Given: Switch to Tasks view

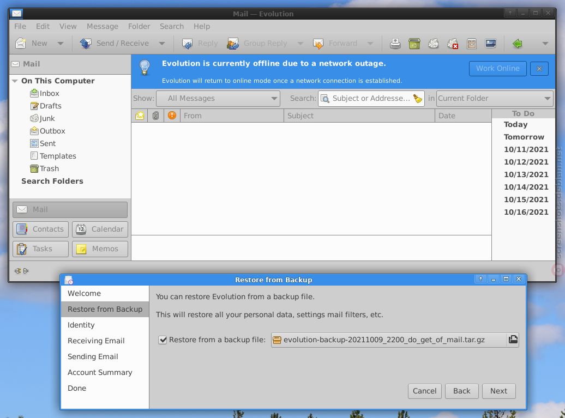Looking at the screenshot, I should [40, 249].
